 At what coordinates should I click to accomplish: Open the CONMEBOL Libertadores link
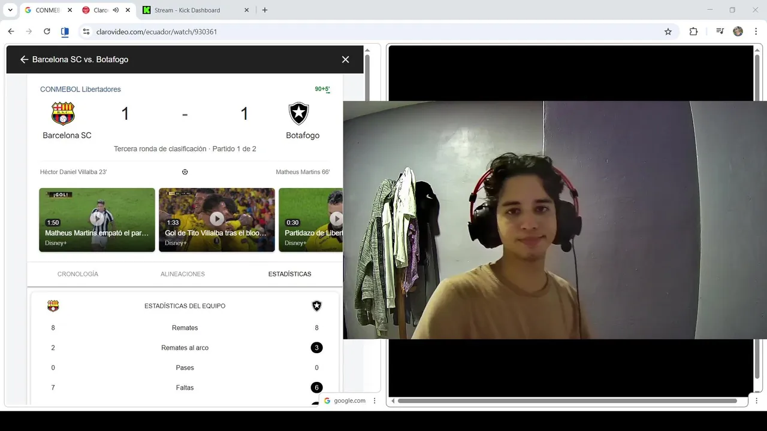(x=80, y=89)
